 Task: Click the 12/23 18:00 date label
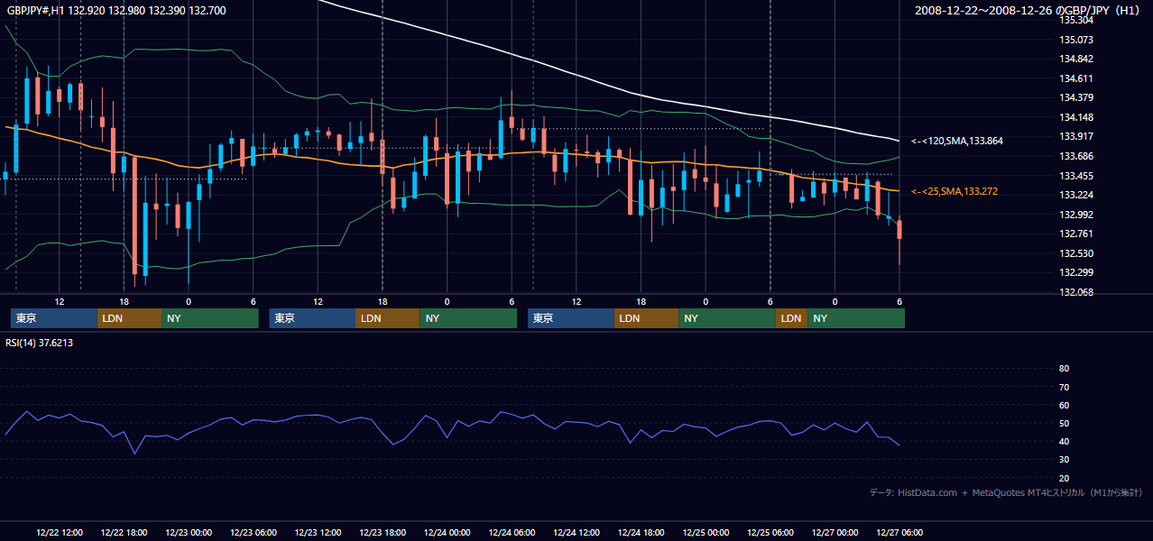(x=383, y=533)
